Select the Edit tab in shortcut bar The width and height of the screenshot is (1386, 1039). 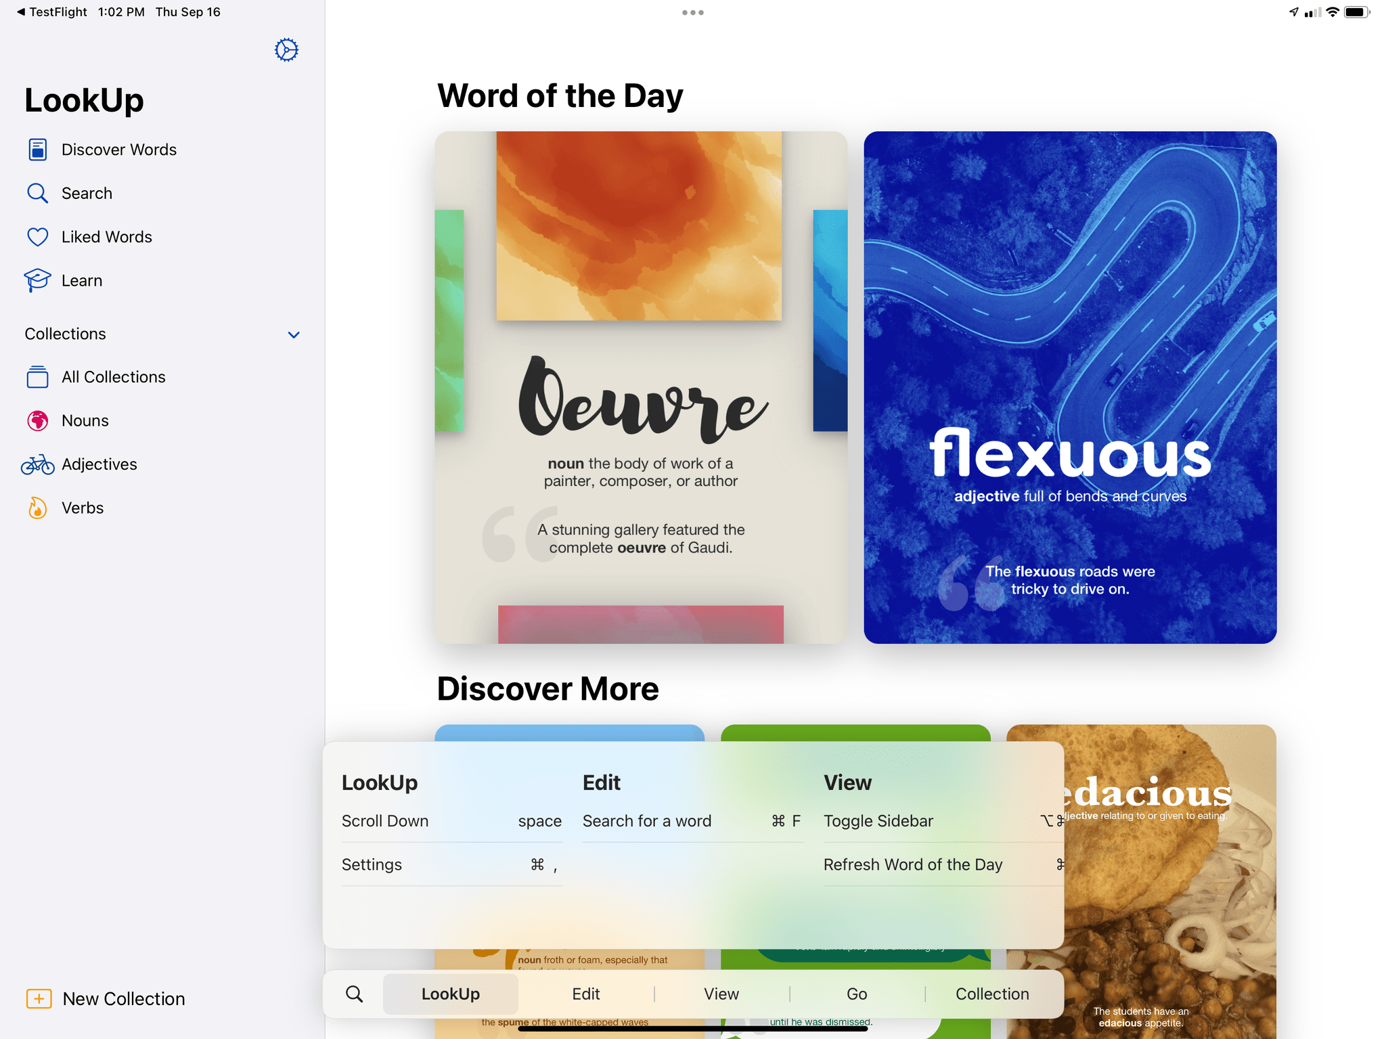tap(586, 994)
